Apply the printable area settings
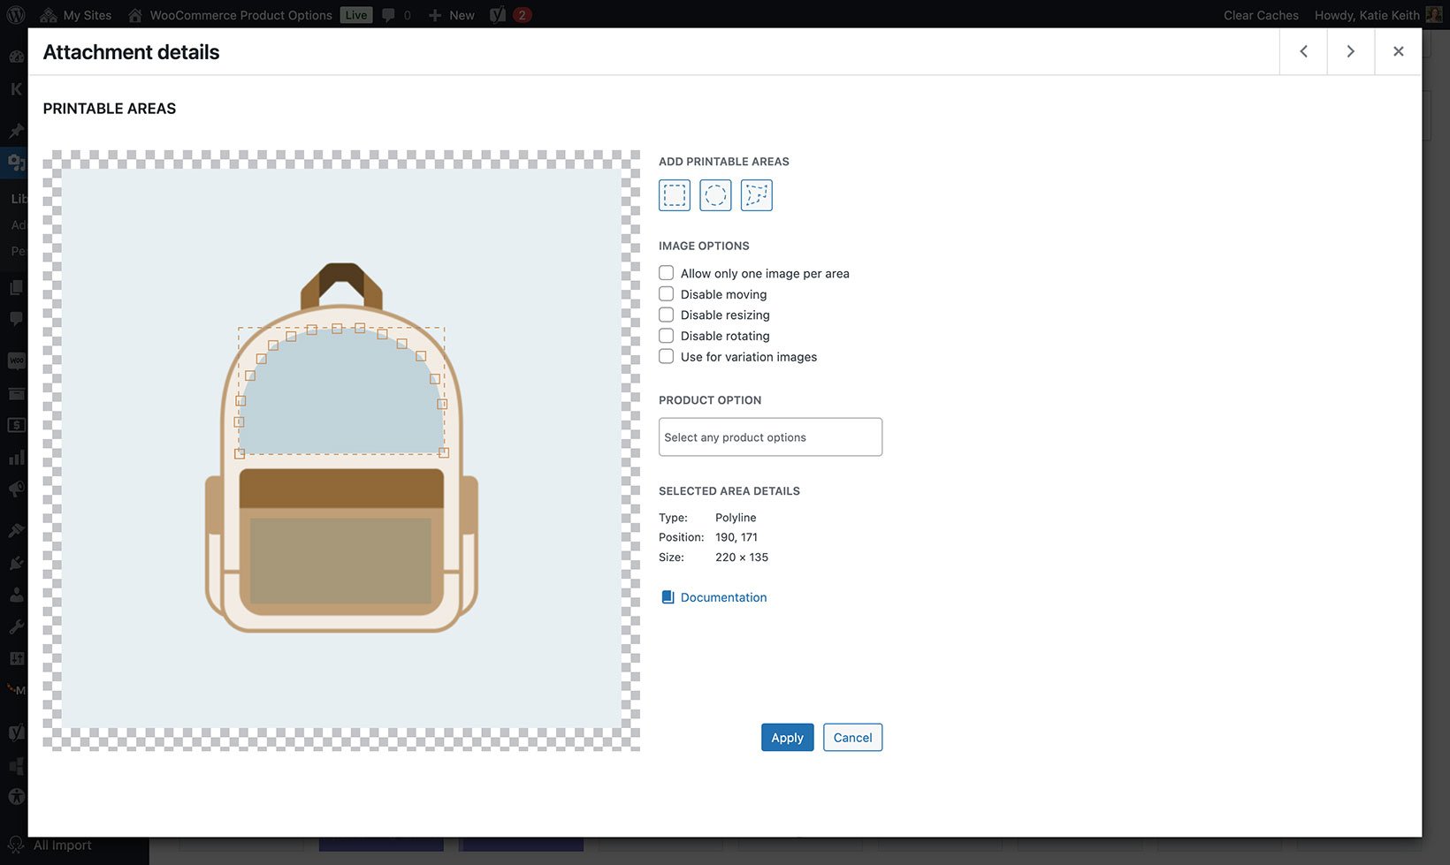Image resolution: width=1450 pixels, height=865 pixels. tap(787, 737)
